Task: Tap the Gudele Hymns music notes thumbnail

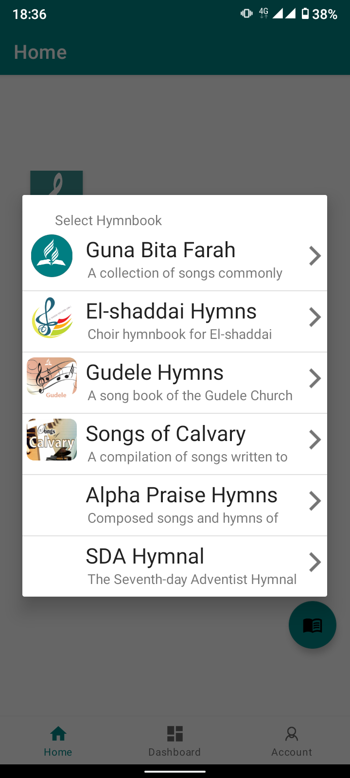Action: pos(52,378)
